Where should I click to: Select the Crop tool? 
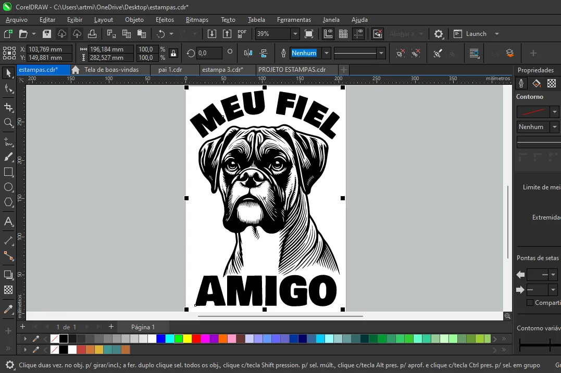[x=8, y=107]
